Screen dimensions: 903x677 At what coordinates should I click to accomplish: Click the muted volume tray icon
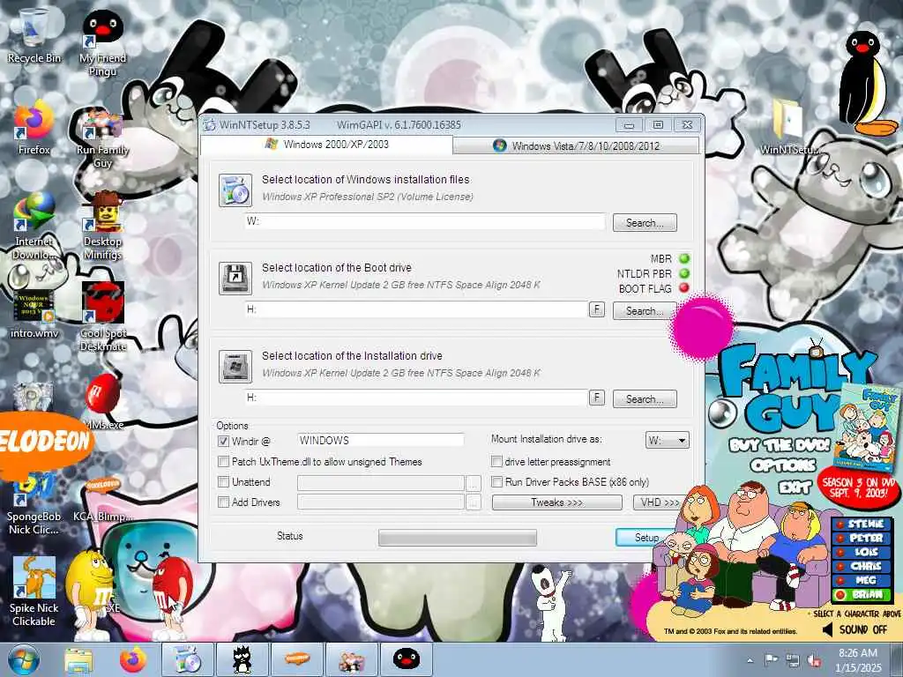(x=814, y=660)
